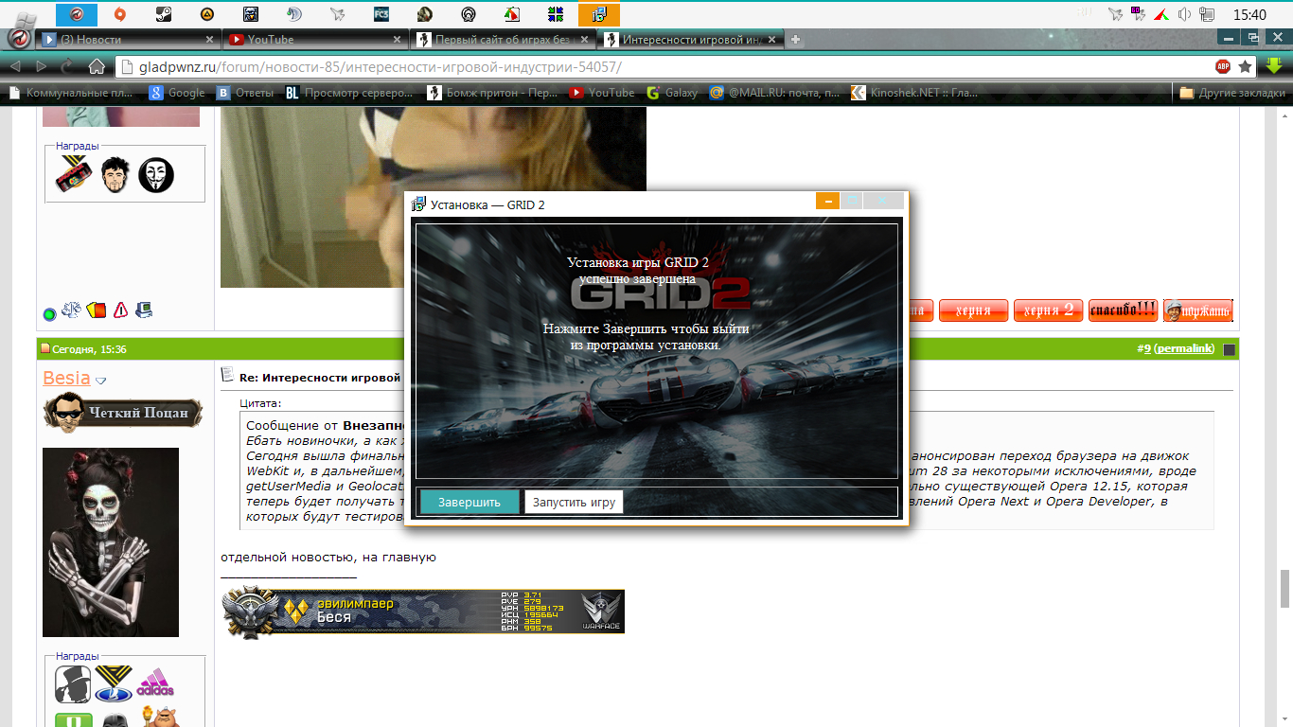Open the Adblock Plus extension icon
This screenshot has height=727, width=1293.
(1223, 66)
